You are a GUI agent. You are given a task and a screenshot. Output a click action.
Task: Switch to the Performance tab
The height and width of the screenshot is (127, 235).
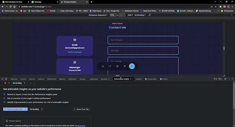51,79
